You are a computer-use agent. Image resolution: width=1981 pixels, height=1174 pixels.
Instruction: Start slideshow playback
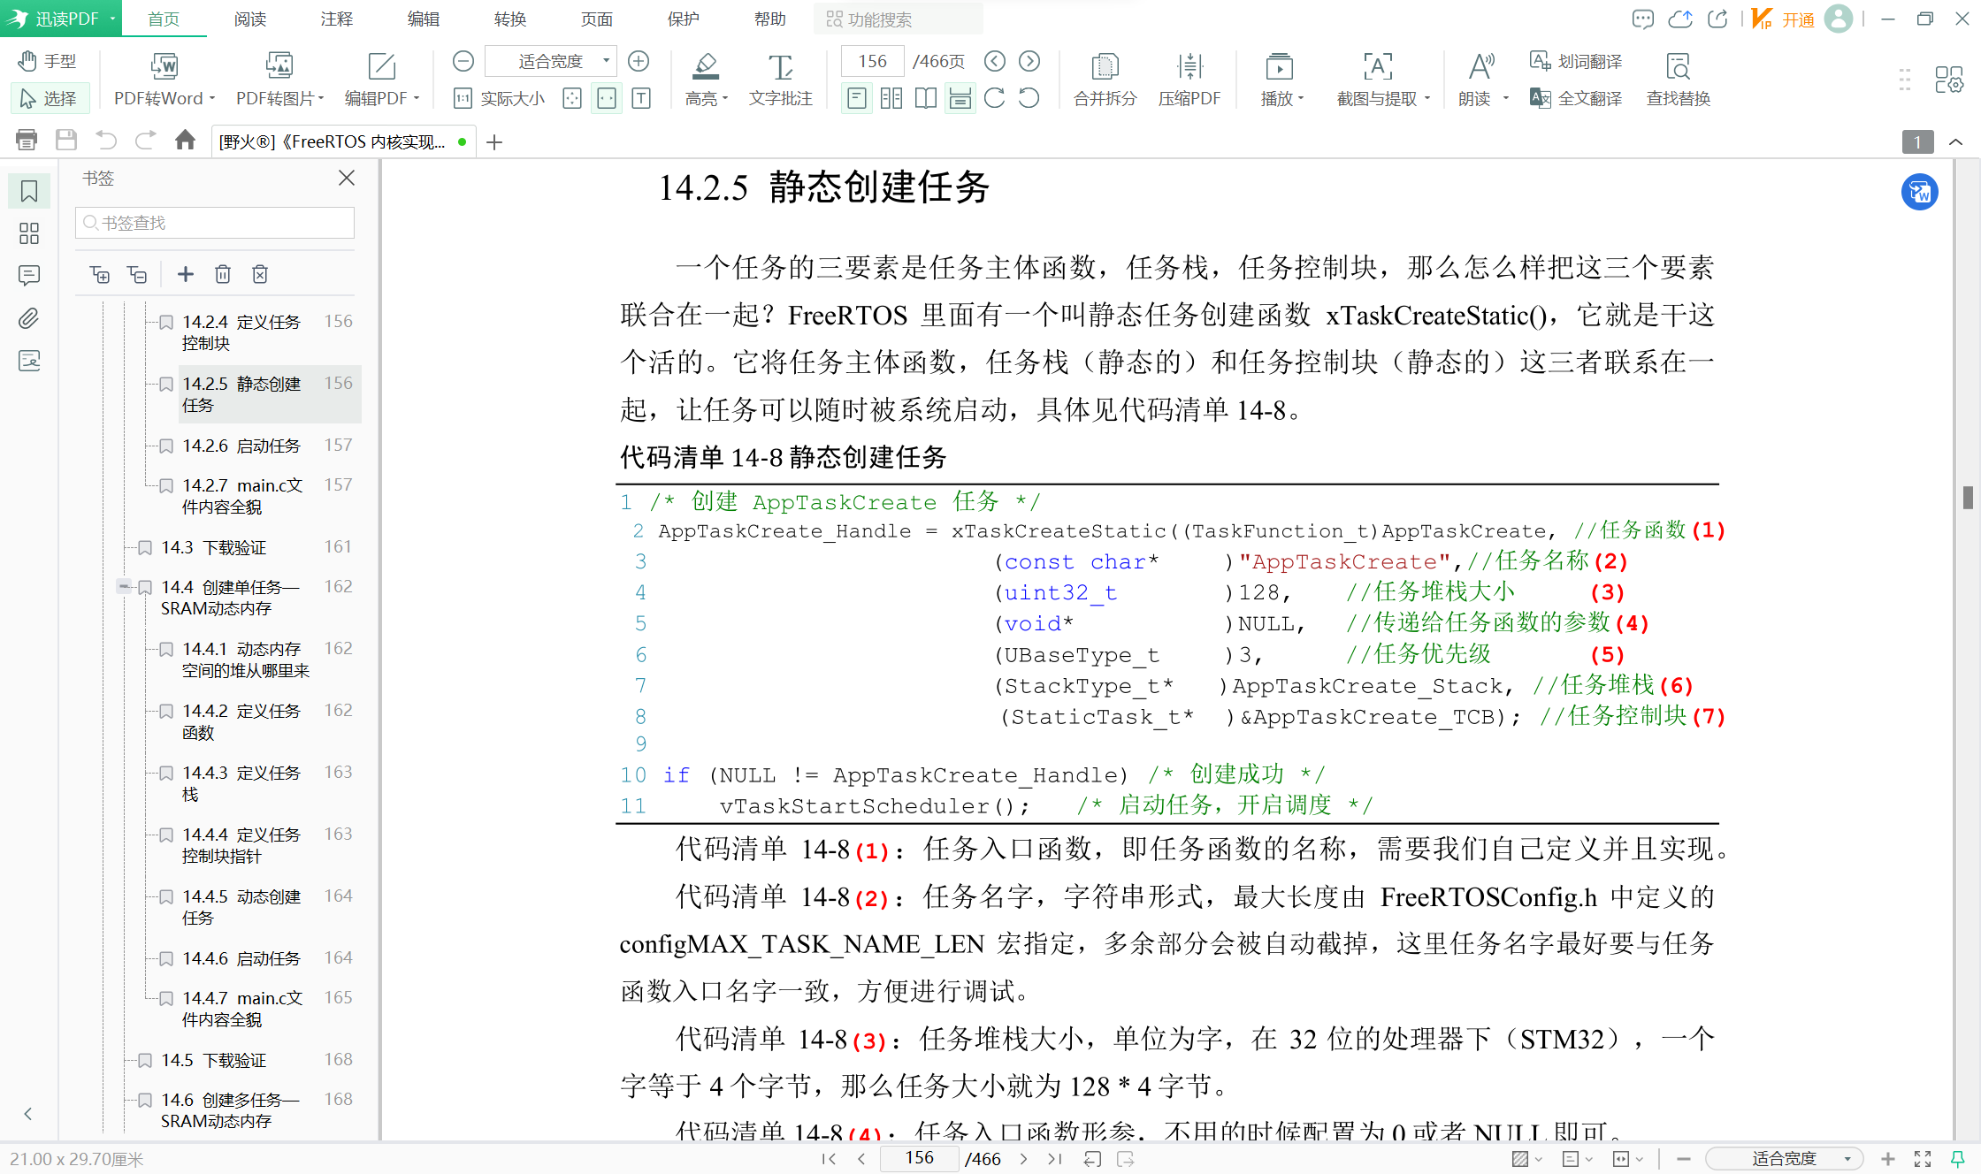pos(1281,80)
